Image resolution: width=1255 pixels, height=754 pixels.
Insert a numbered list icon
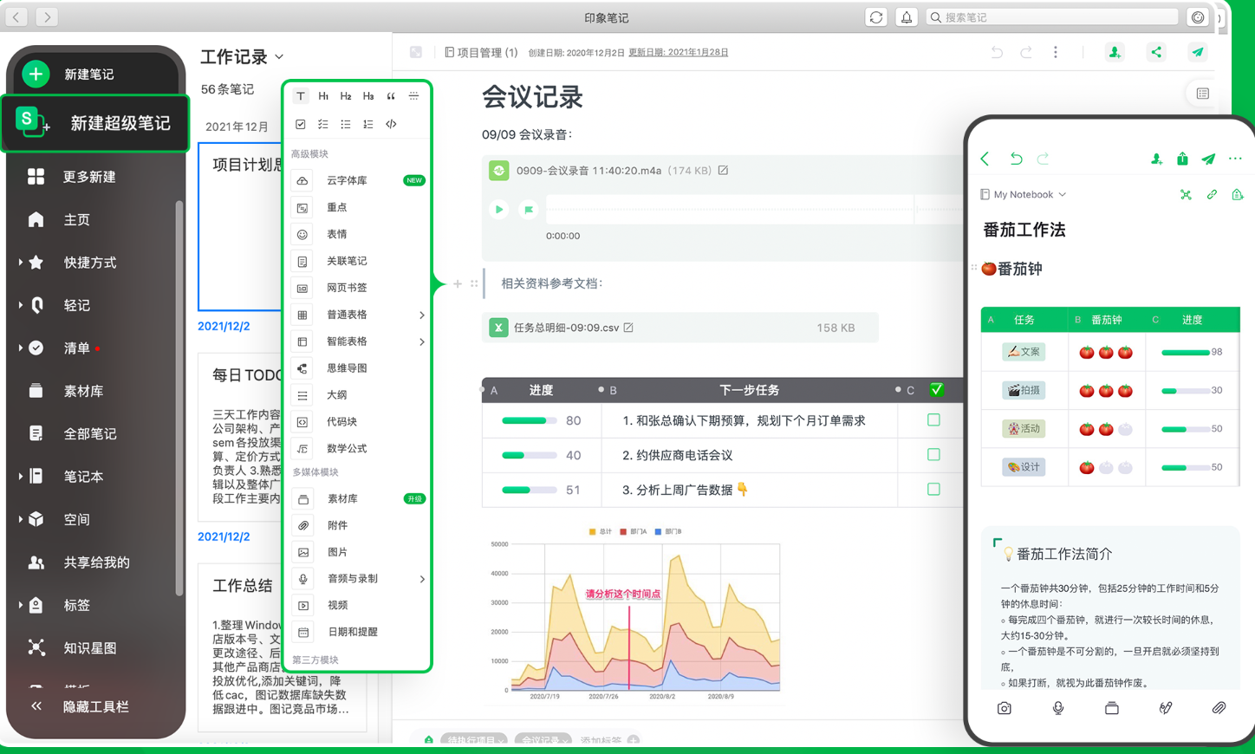click(x=368, y=125)
